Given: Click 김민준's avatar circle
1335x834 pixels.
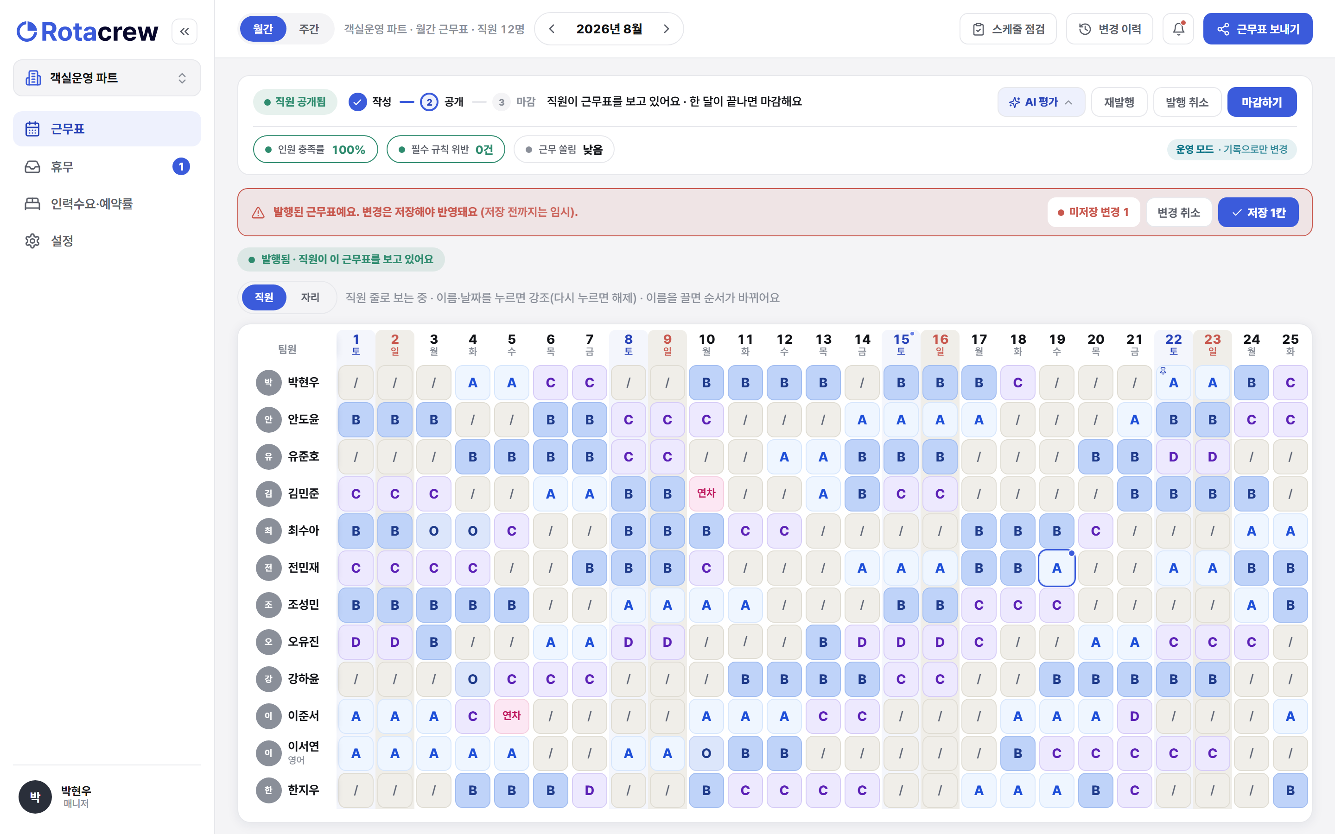Looking at the screenshot, I should pos(269,493).
